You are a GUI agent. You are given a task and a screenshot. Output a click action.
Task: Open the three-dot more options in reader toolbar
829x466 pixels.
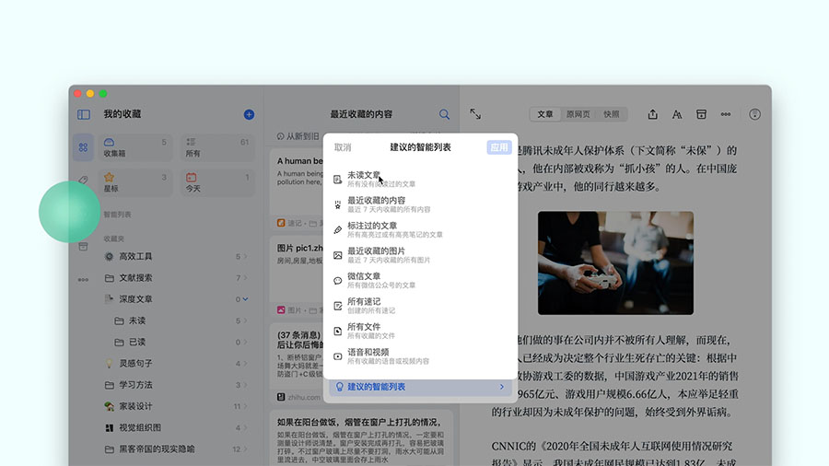(726, 114)
